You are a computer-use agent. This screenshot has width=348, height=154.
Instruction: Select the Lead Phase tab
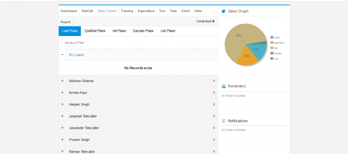tap(70, 31)
